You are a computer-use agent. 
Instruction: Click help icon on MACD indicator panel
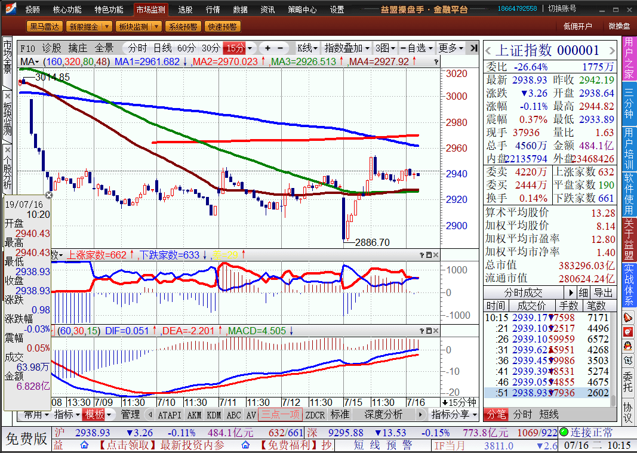pos(421,331)
